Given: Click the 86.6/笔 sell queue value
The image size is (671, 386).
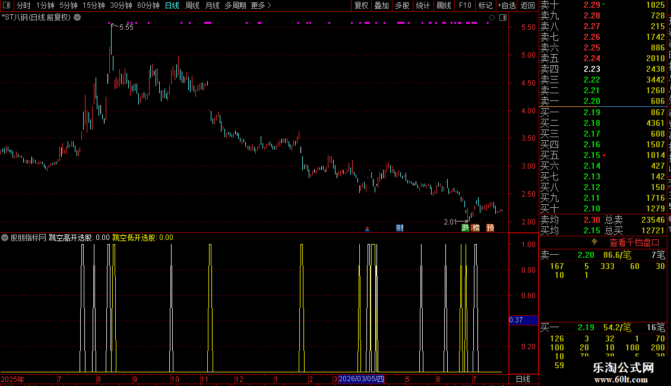Looking at the screenshot, I should coord(617,255).
